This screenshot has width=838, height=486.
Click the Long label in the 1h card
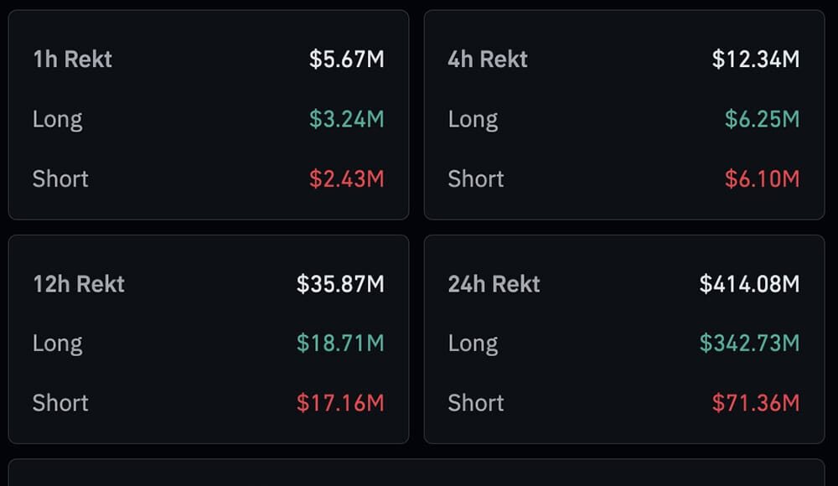(56, 119)
